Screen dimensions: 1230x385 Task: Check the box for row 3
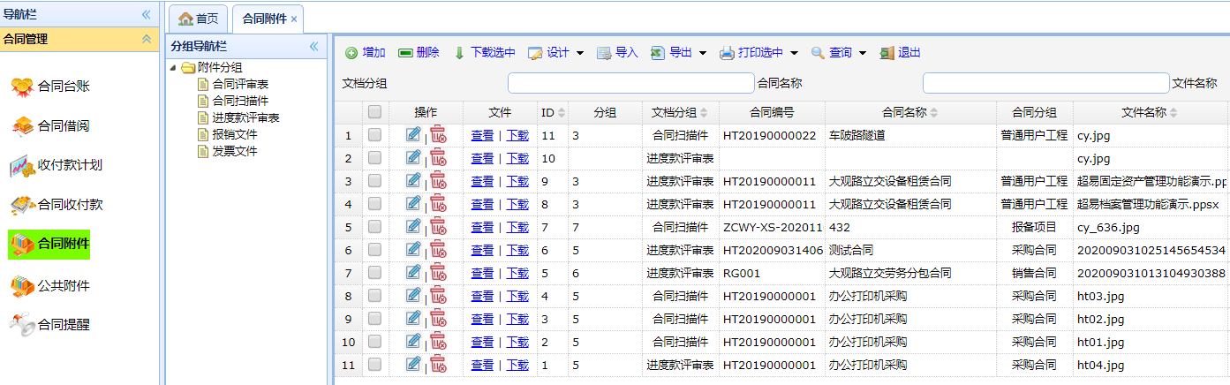pos(375,181)
